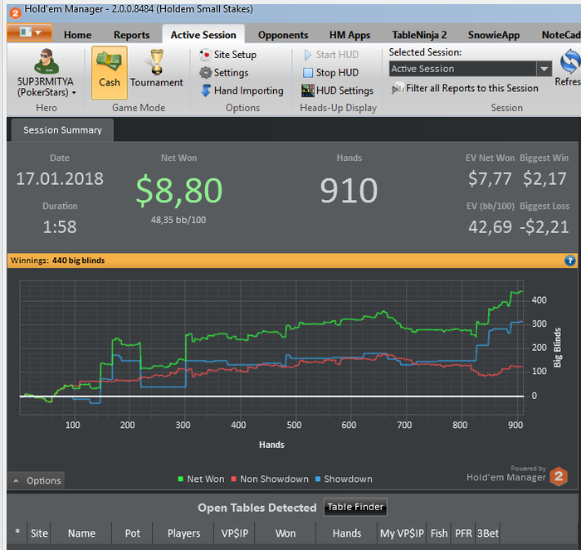Click the VP$IP column header

click(235, 533)
